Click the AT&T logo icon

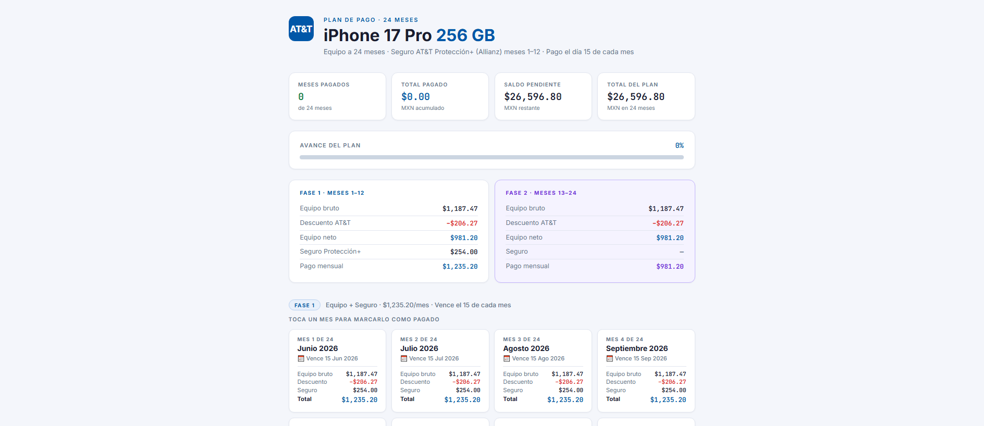click(301, 29)
